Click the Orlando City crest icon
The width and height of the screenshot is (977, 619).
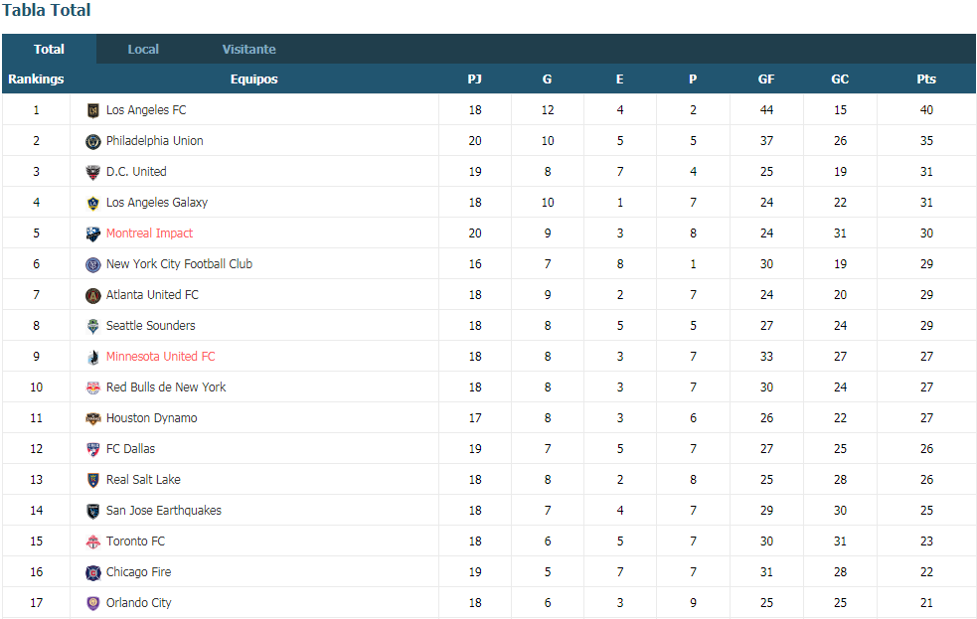pos(92,603)
